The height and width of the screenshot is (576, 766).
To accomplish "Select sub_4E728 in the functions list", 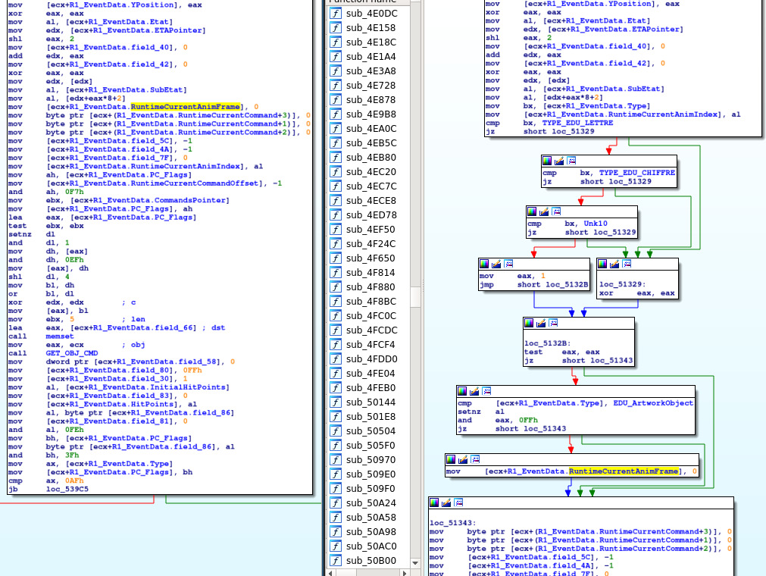I will tap(370, 86).
